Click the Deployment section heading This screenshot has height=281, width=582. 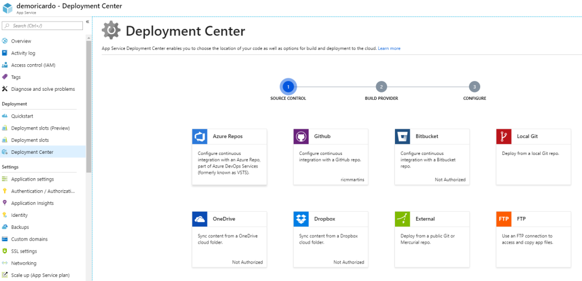click(x=14, y=104)
